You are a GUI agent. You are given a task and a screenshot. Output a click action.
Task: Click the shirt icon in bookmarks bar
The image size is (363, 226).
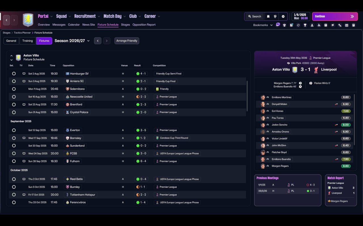click(x=284, y=25)
